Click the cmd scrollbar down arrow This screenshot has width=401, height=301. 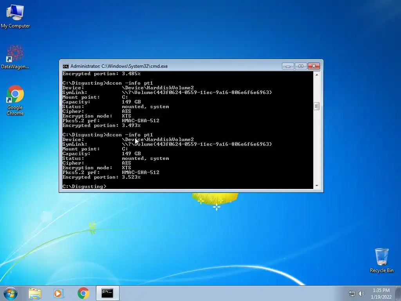pos(316,186)
